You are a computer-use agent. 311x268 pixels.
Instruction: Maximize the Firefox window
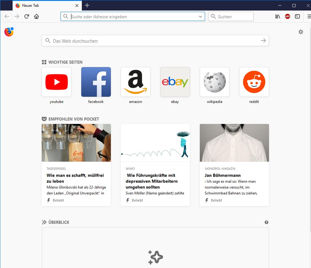tap(294, 5)
